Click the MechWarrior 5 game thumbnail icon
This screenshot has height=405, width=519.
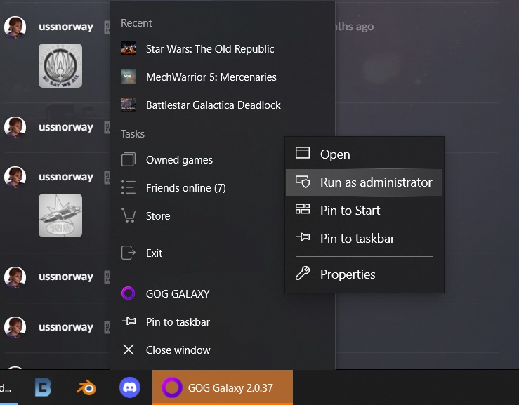click(129, 77)
